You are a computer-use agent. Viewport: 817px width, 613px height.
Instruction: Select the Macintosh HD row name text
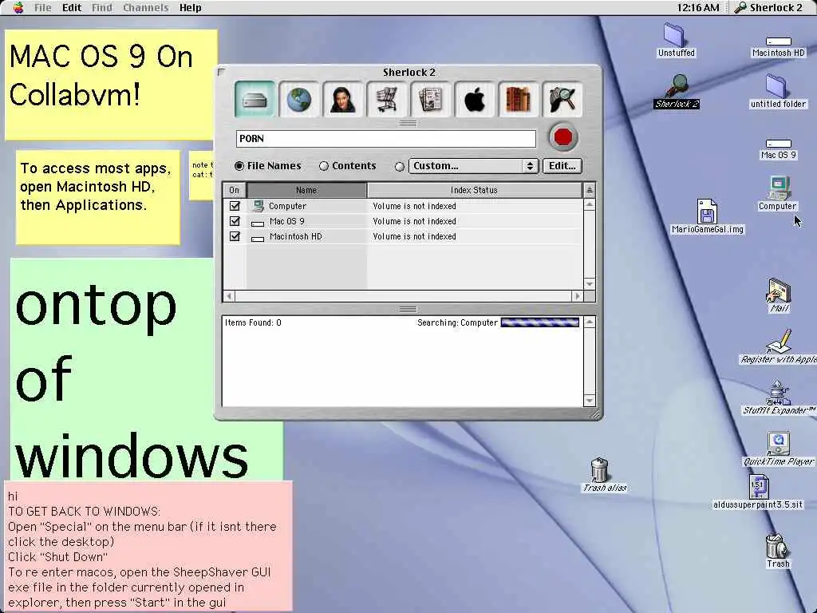(295, 236)
